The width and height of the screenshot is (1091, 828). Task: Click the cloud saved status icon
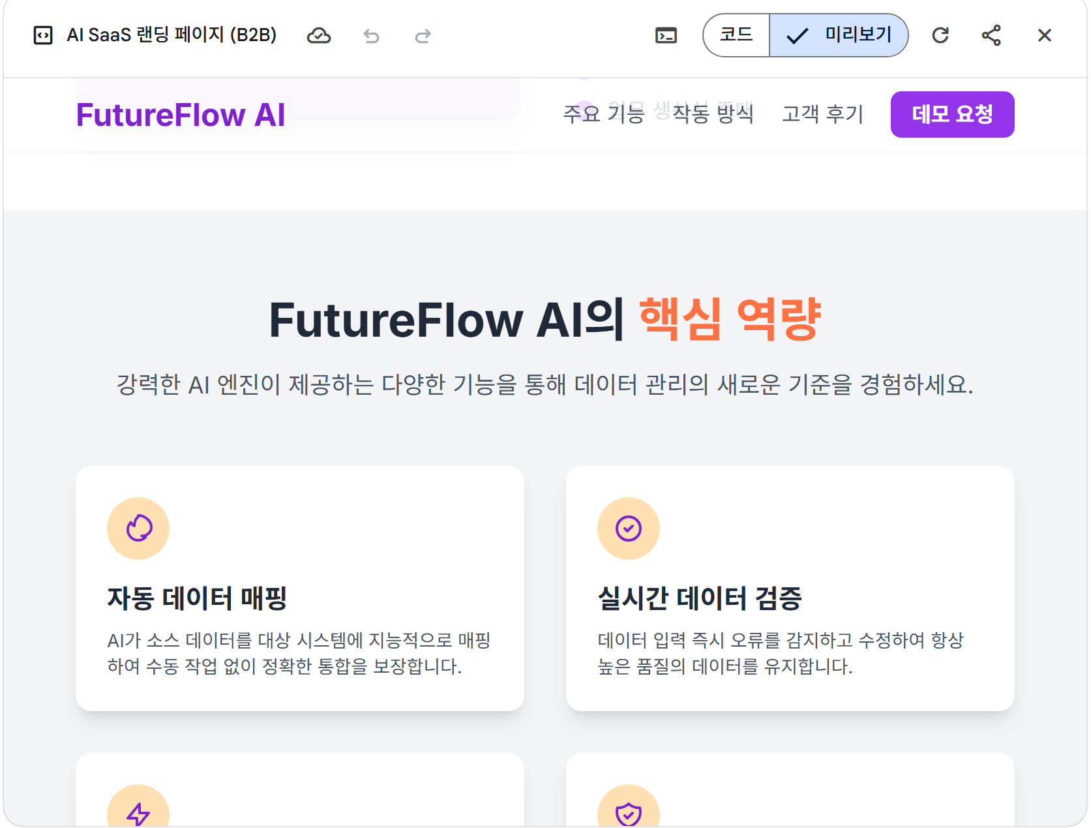tap(319, 35)
